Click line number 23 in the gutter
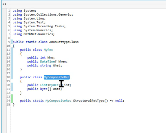This screenshot has width=166, height=133. pyautogui.click(x=8, y=97)
